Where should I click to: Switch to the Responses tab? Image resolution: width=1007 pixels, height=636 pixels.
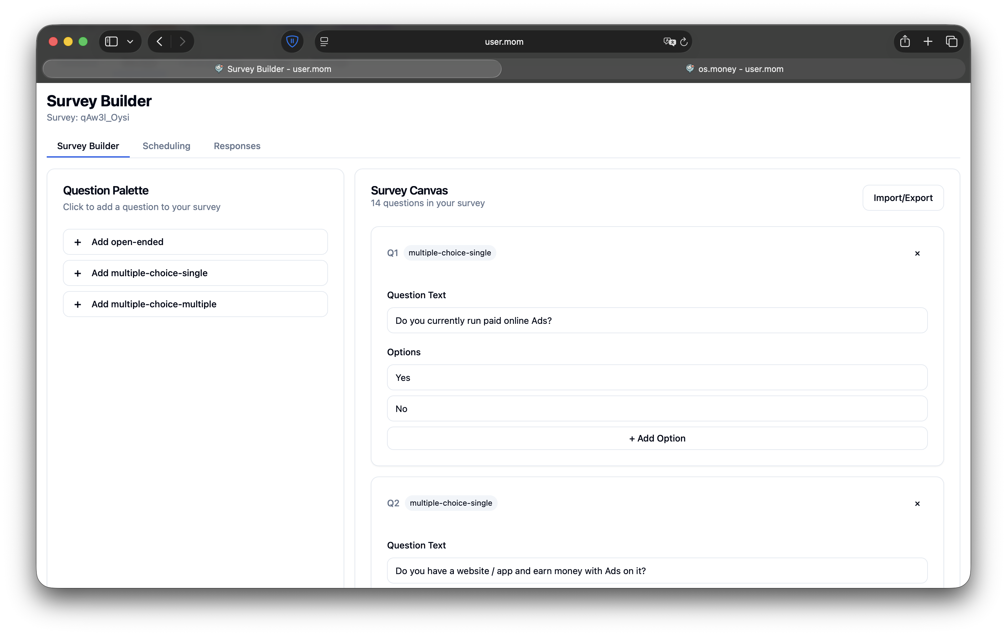point(237,146)
